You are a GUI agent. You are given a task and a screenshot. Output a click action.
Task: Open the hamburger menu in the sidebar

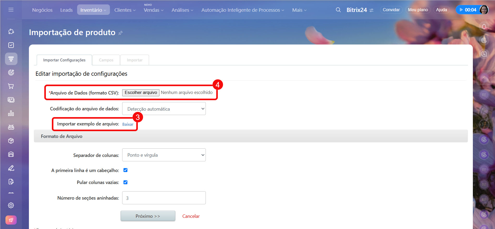click(11, 10)
